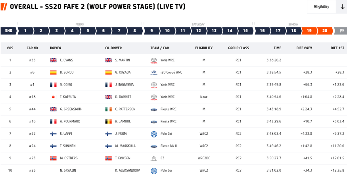This screenshot has width=347, height=174.
Task: Click the Toyota logo in E. Evans' row
Action: pos(154,60)
